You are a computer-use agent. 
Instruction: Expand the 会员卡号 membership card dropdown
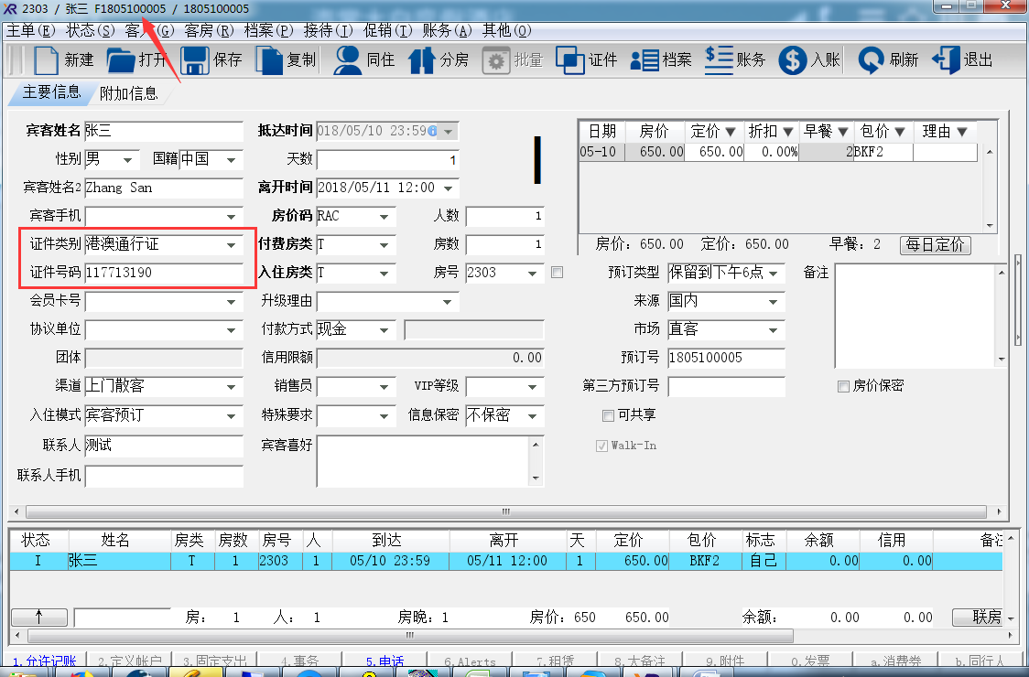pos(231,302)
